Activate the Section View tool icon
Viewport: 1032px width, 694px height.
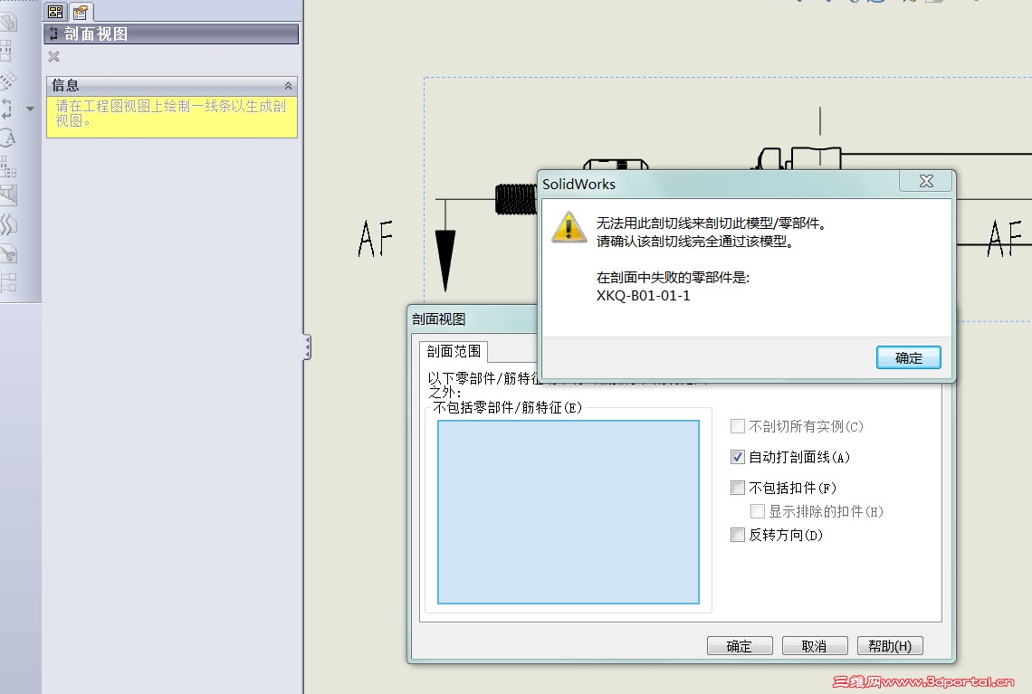click(6, 108)
